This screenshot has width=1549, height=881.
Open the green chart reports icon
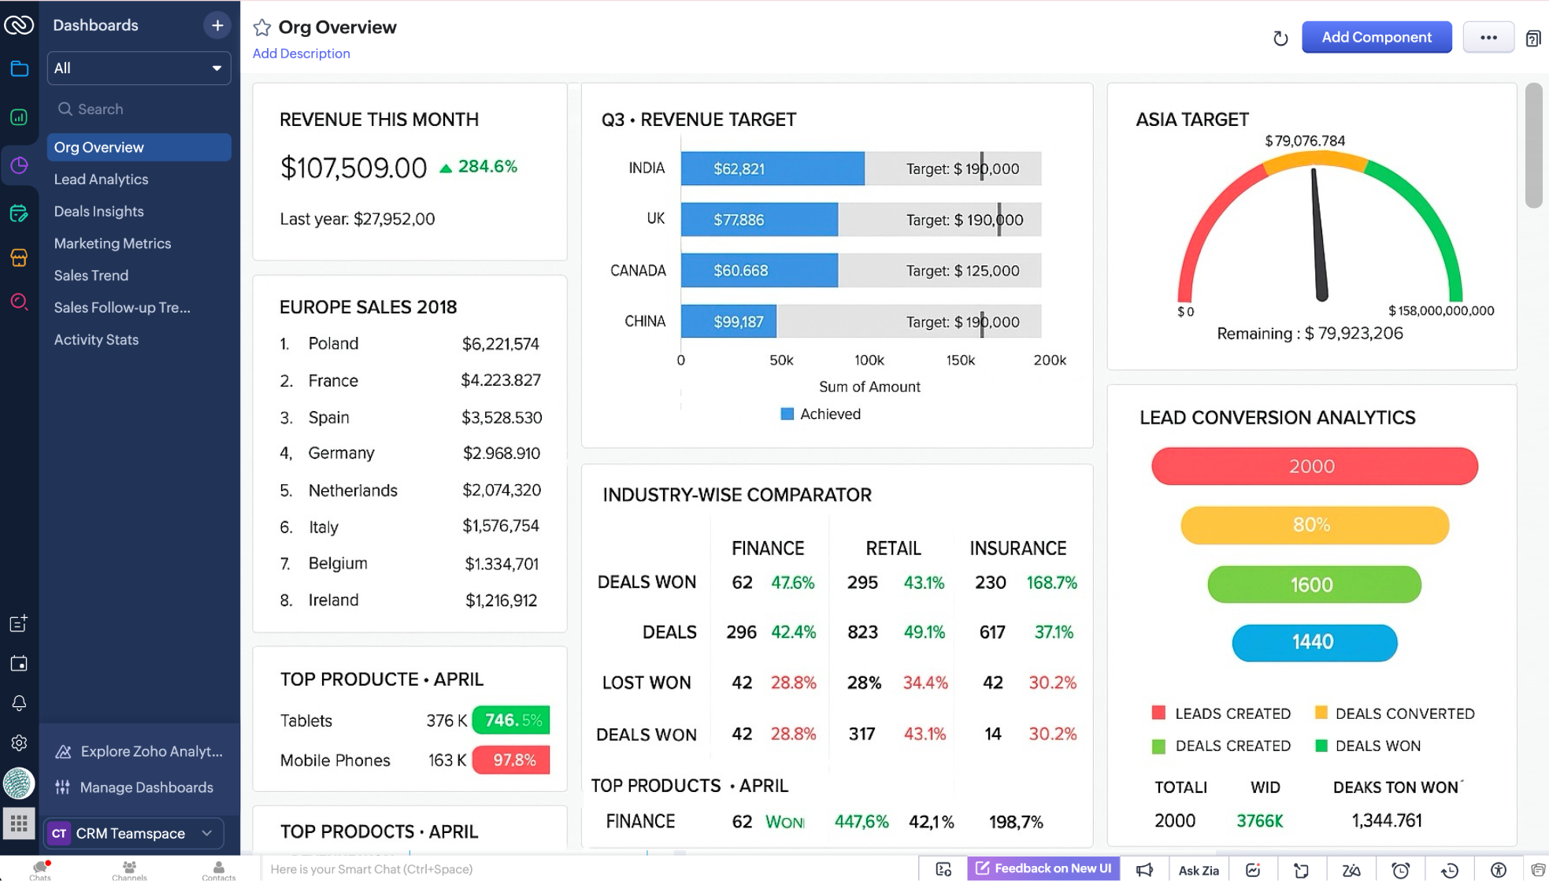tap(19, 117)
